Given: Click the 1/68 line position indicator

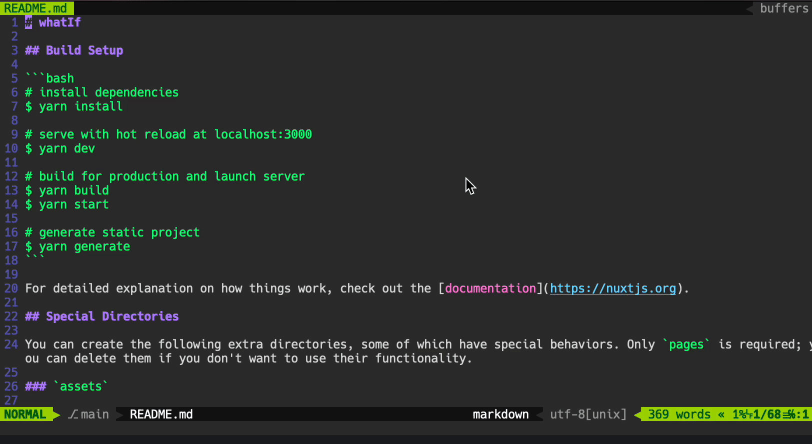Looking at the screenshot, I should (766, 414).
